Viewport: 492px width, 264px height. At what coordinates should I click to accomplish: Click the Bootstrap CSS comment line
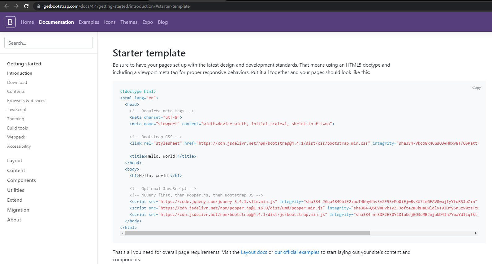point(156,137)
